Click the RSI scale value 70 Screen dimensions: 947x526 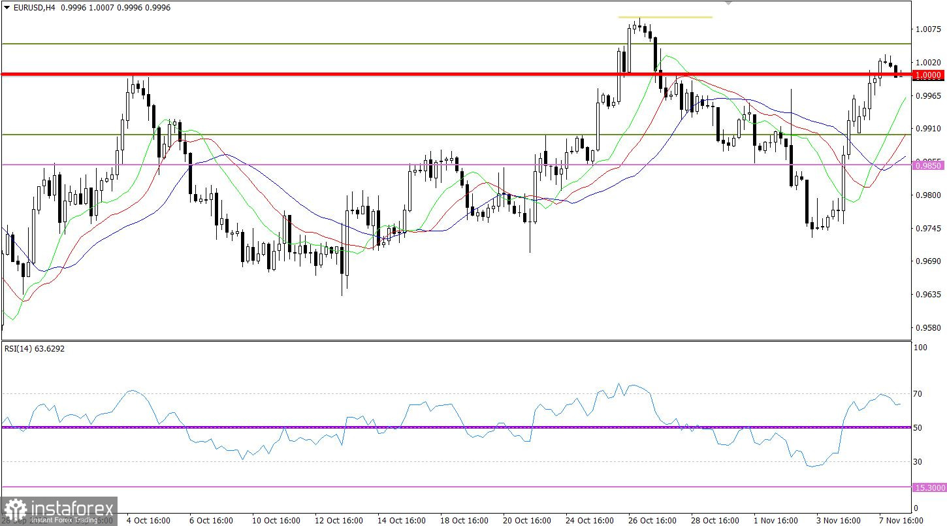918,393
